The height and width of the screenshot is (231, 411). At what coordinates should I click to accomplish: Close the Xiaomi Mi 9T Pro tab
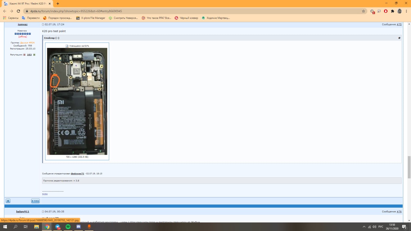49,3
